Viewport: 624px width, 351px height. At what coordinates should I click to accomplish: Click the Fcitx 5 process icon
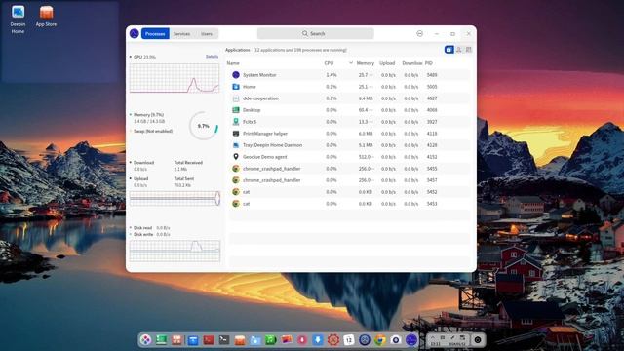[236, 122]
